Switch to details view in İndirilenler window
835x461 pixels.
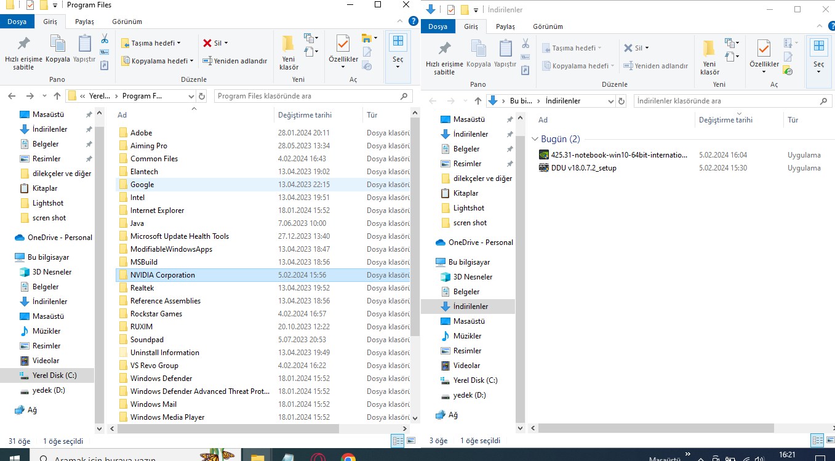coord(818,440)
